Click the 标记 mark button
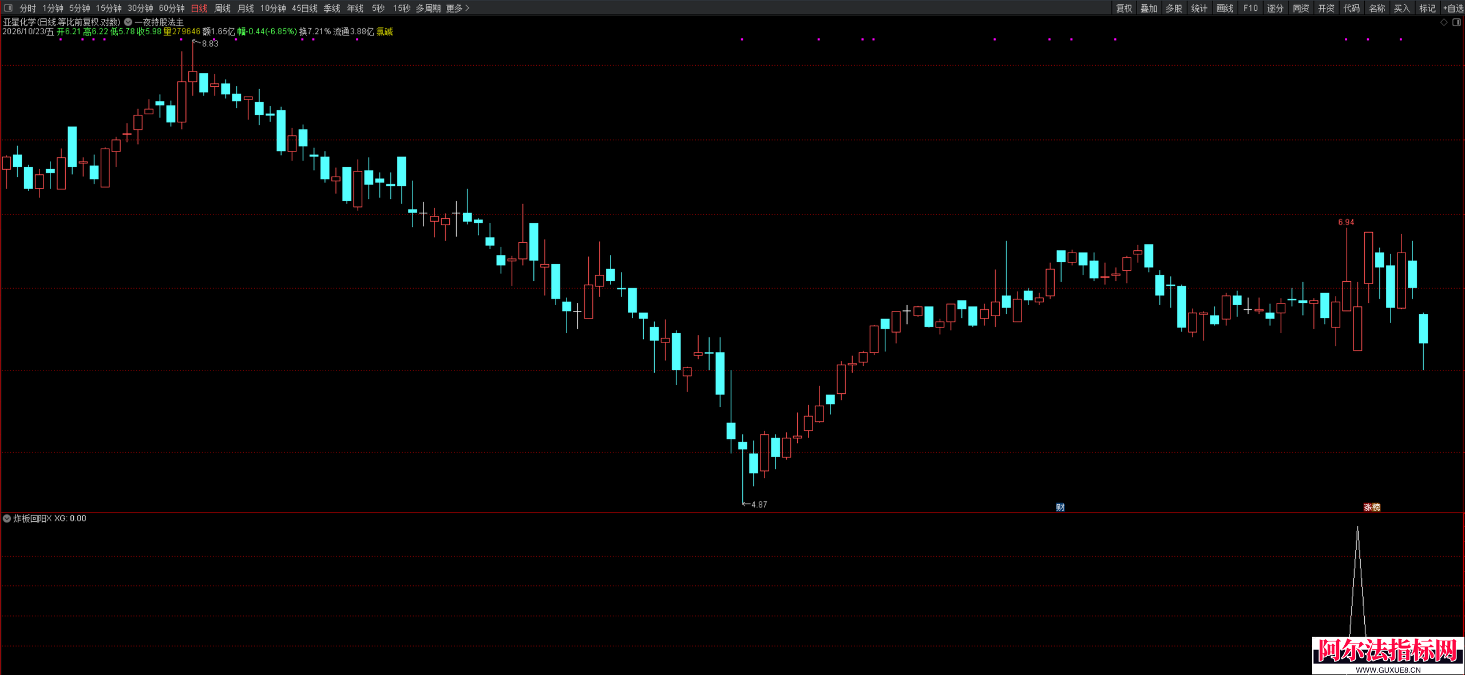Screen dimensions: 1465x675 pyautogui.click(x=1427, y=8)
